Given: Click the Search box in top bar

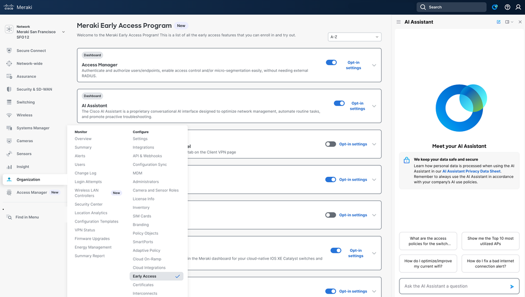Looking at the screenshot, I should tap(451, 7).
